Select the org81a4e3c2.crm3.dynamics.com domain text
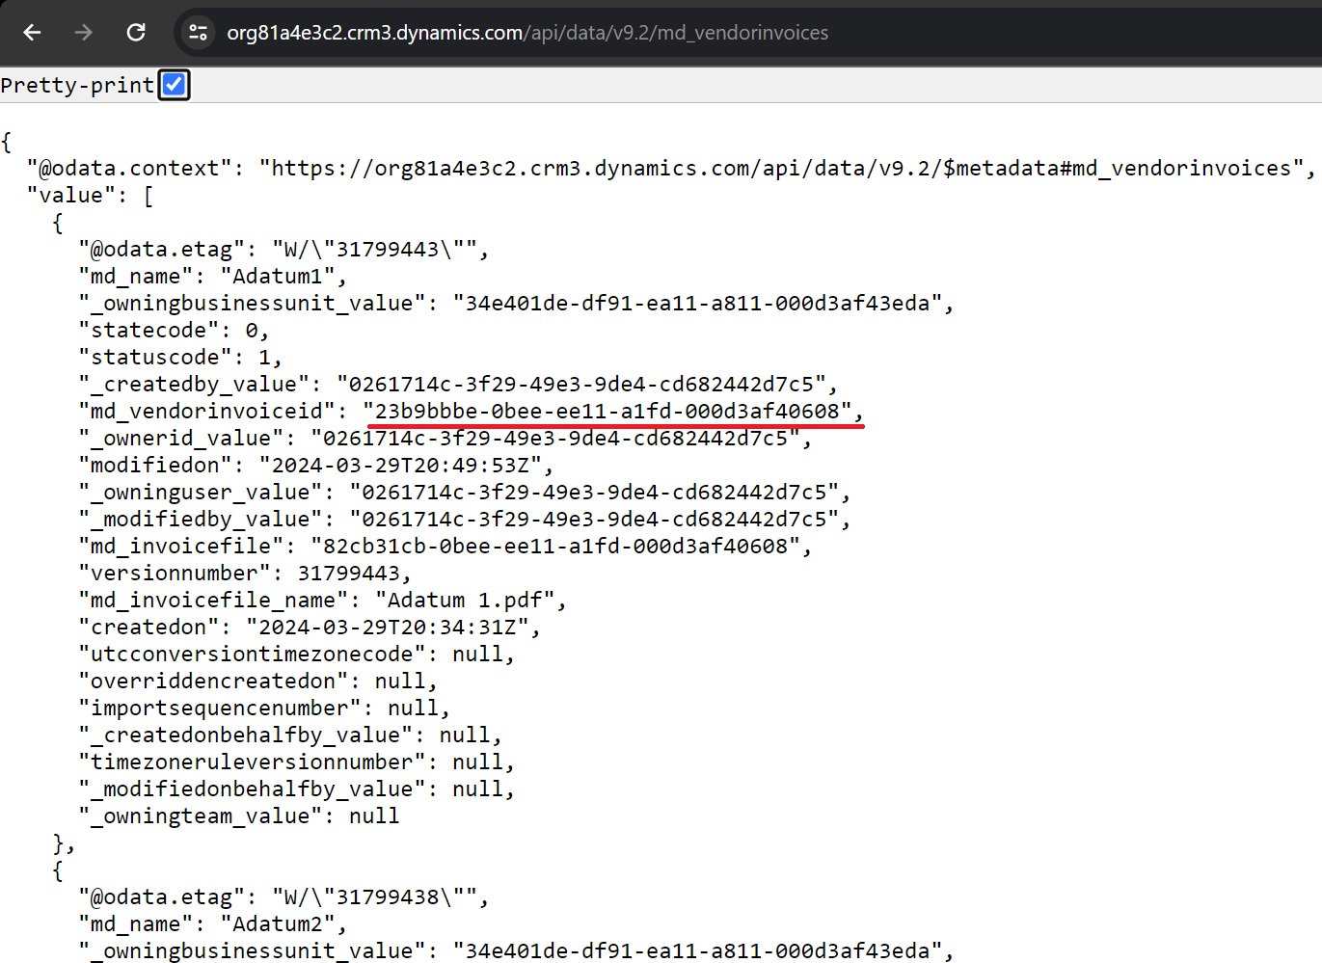1322x963 pixels. (371, 32)
